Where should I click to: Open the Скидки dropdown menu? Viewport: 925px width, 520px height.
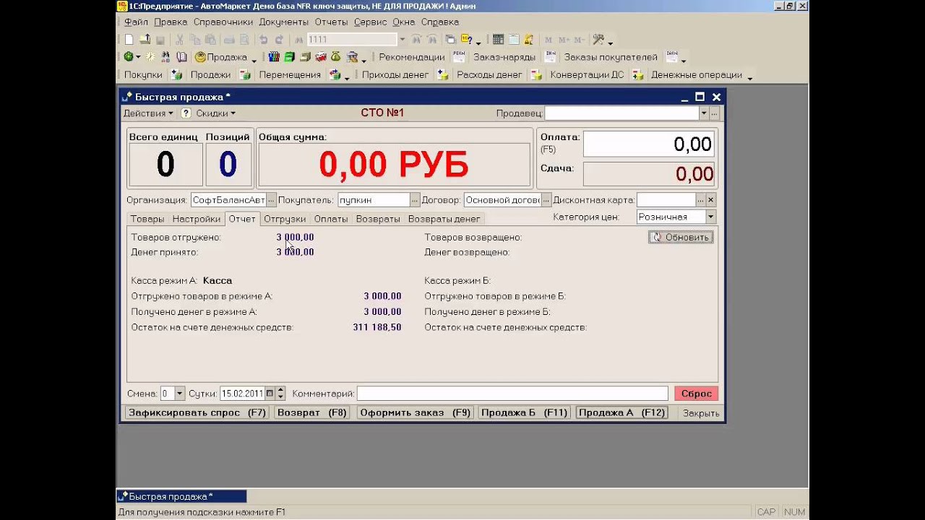pos(215,113)
